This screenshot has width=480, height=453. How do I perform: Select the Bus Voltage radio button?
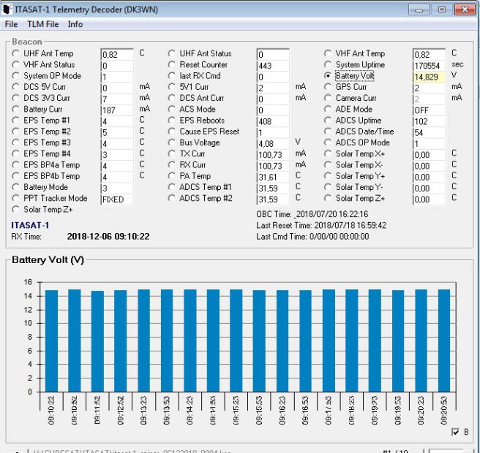tap(173, 142)
